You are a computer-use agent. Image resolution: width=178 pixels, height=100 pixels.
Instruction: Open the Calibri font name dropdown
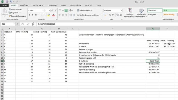[43, 11]
